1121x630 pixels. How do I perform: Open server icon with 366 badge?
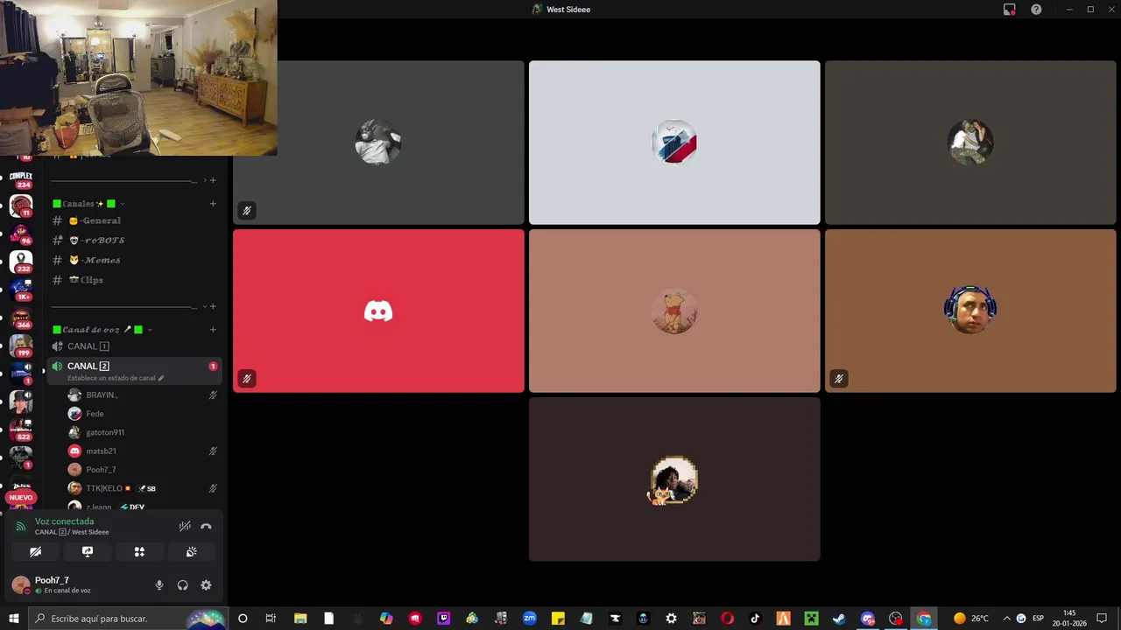[x=21, y=318]
